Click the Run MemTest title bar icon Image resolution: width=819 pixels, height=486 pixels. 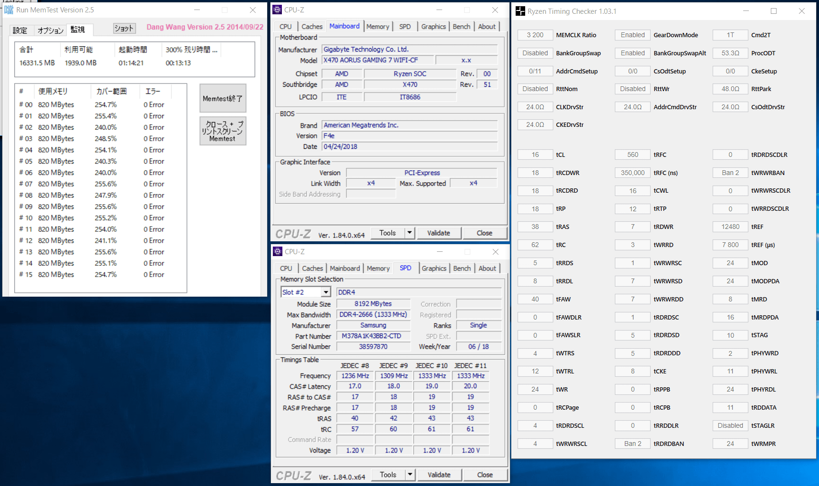(x=9, y=10)
